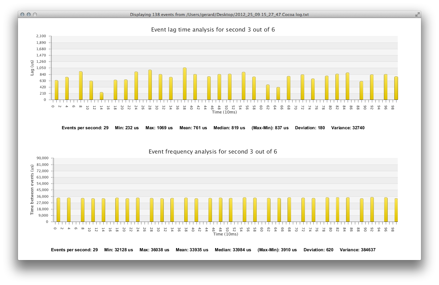Click the fullscreen arrows icon in title bar
The width and height of the screenshot is (439, 285).
[x=417, y=15]
